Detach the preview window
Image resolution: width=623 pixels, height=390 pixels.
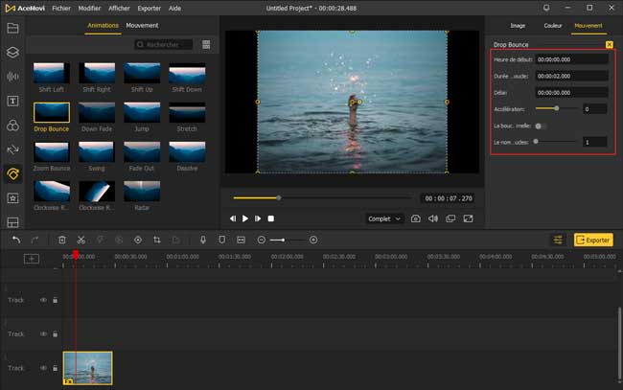click(450, 218)
